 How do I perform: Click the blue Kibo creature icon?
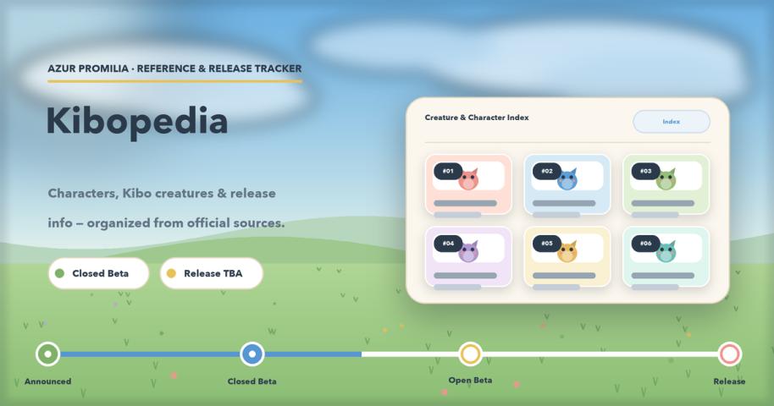pyautogui.click(x=567, y=180)
